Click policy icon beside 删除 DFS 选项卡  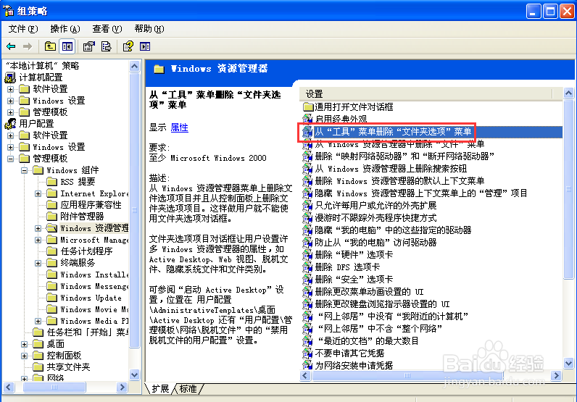tap(307, 267)
